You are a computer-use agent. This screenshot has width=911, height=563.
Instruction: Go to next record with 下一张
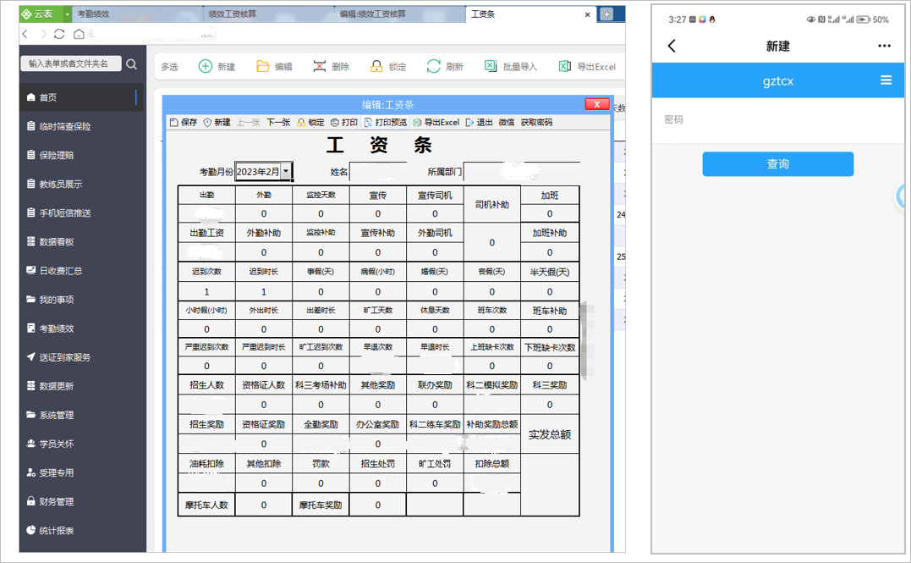coord(278,122)
